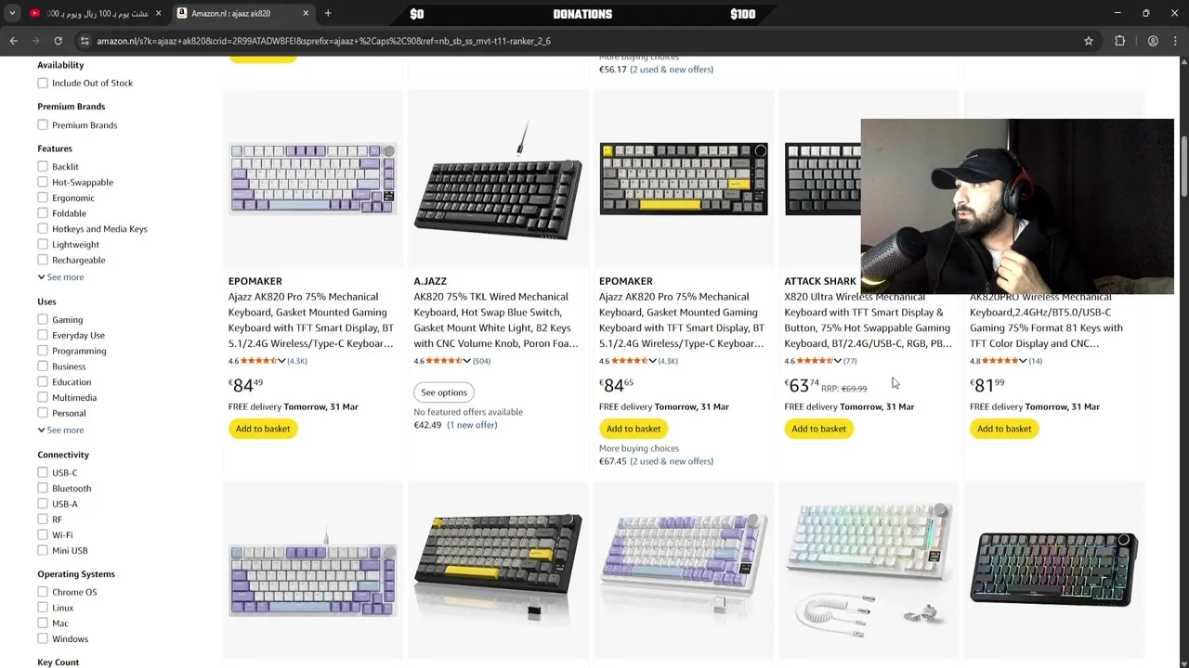Check the Gaming uses filter
The width and height of the screenshot is (1189, 668).
click(43, 319)
